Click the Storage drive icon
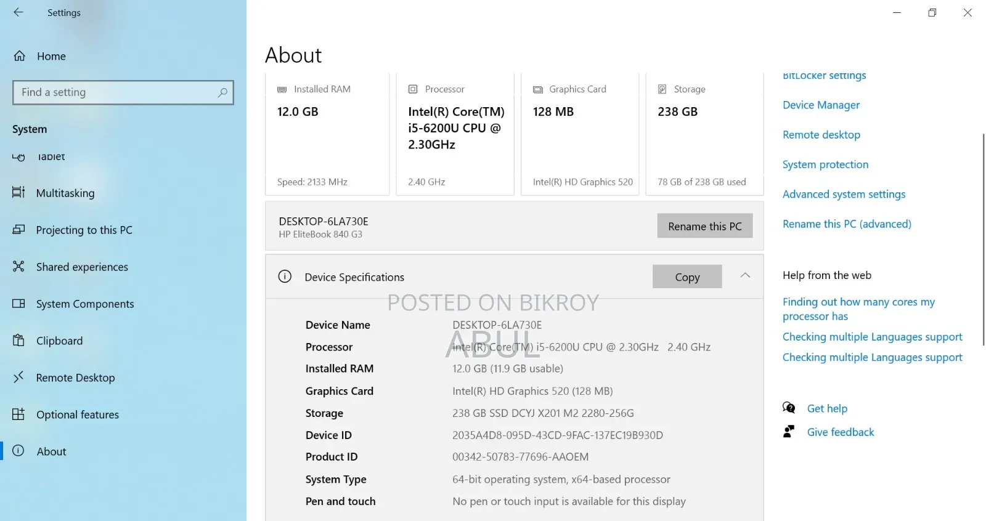This screenshot has width=986, height=521. coord(662,89)
